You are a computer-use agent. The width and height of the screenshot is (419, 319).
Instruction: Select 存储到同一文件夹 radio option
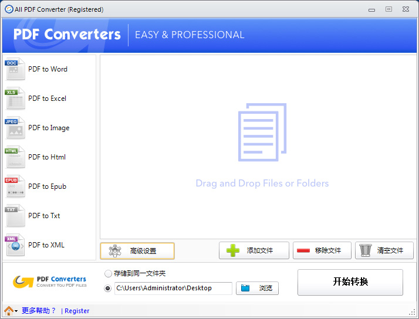pos(108,273)
